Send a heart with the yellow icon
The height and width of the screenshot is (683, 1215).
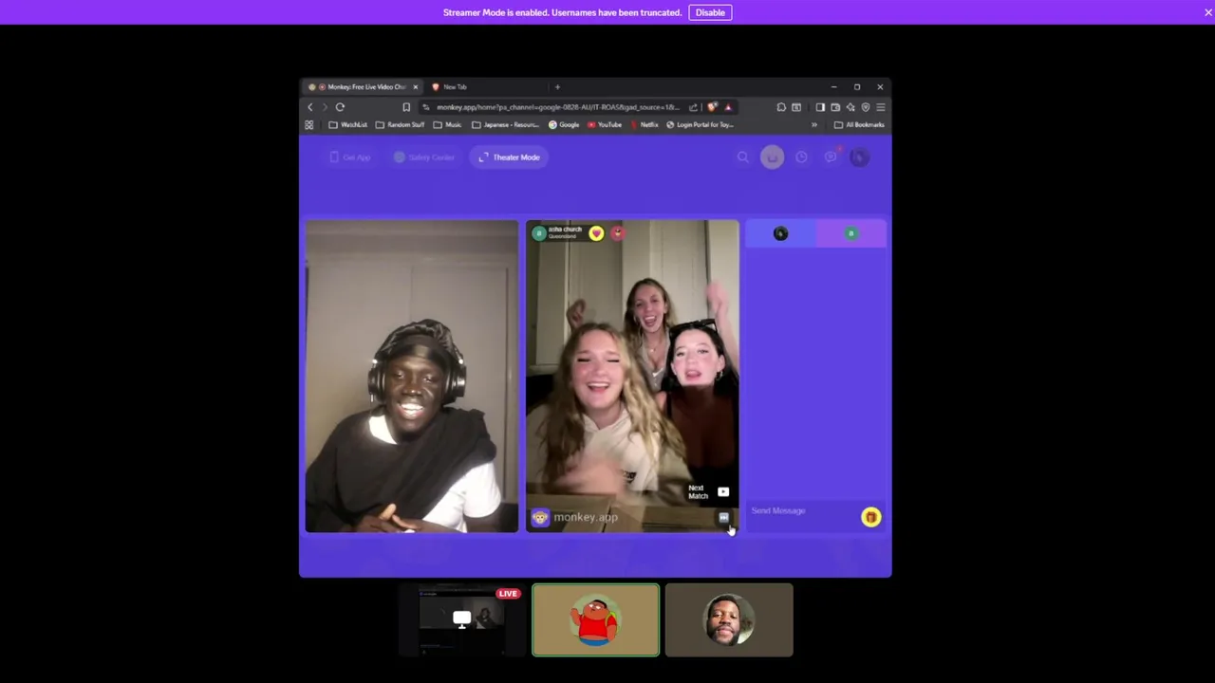click(596, 233)
